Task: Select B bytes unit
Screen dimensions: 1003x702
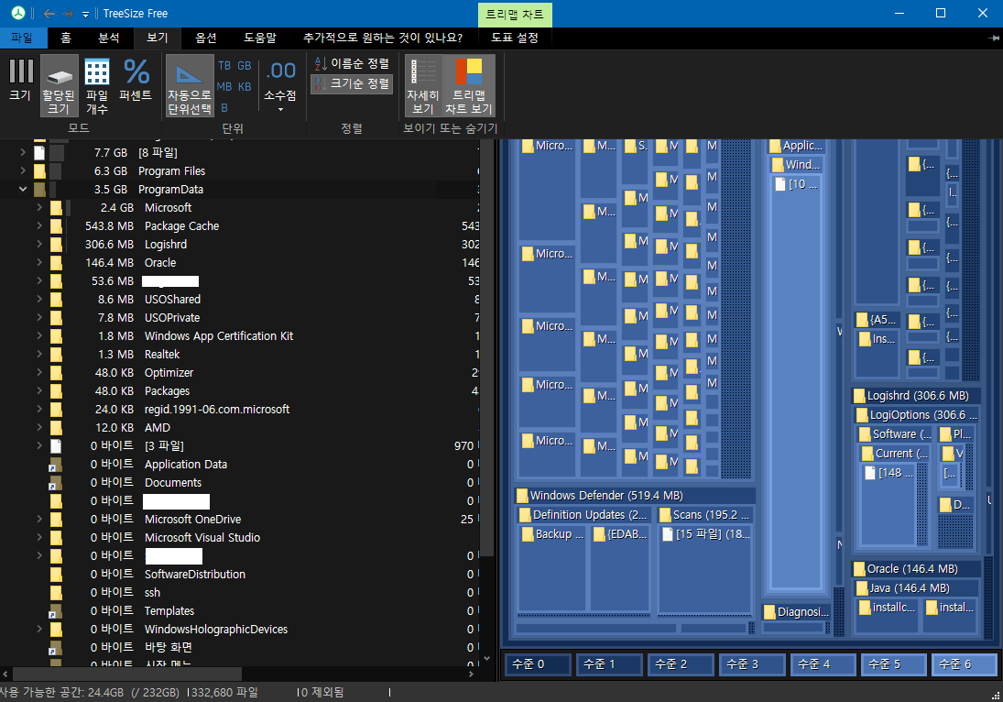Action: [223, 107]
